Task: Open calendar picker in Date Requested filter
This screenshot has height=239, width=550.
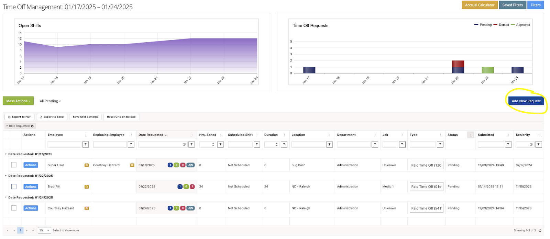Action: point(184,145)
